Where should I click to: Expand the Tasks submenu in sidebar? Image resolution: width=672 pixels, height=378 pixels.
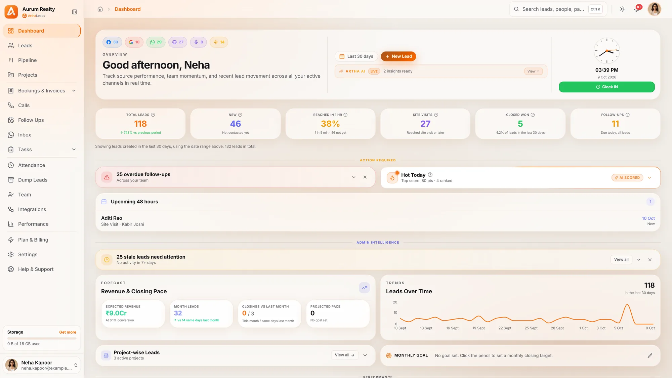(x=74, y=150)
